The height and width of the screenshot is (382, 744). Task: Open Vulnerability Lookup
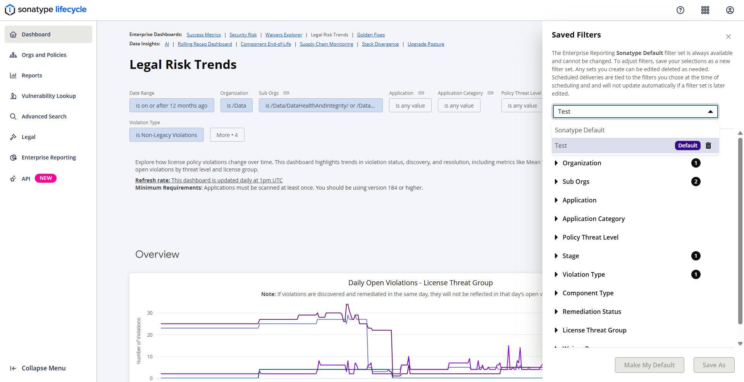(48, 96)
